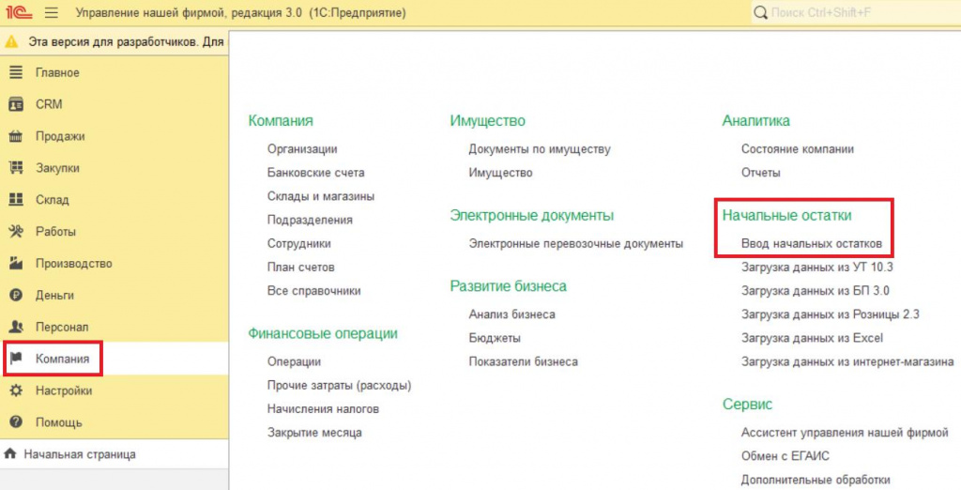Open Загрузка данных из БП 3.0

[x=816, y=291]
